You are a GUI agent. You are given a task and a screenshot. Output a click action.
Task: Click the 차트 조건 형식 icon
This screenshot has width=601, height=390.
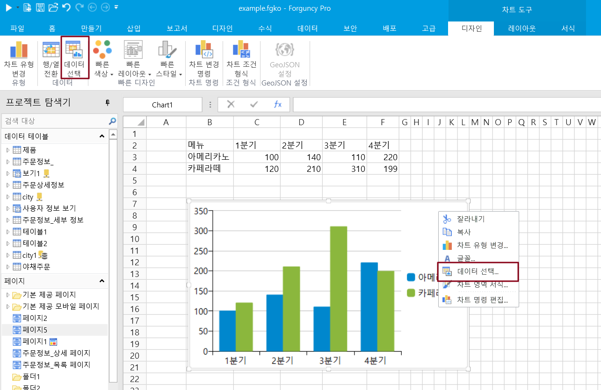[241, 50]
